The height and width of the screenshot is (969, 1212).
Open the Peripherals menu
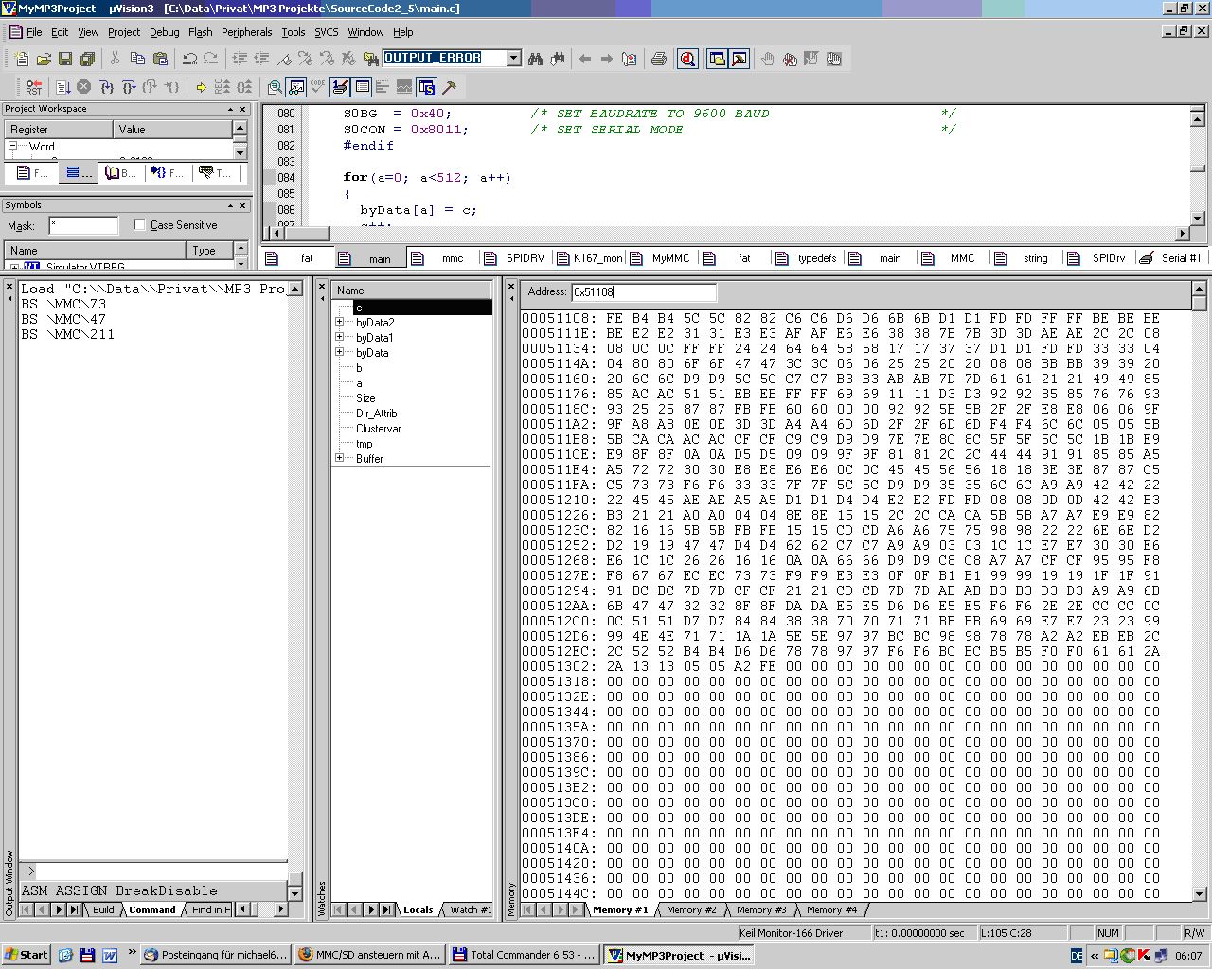[x=246, y=32]
